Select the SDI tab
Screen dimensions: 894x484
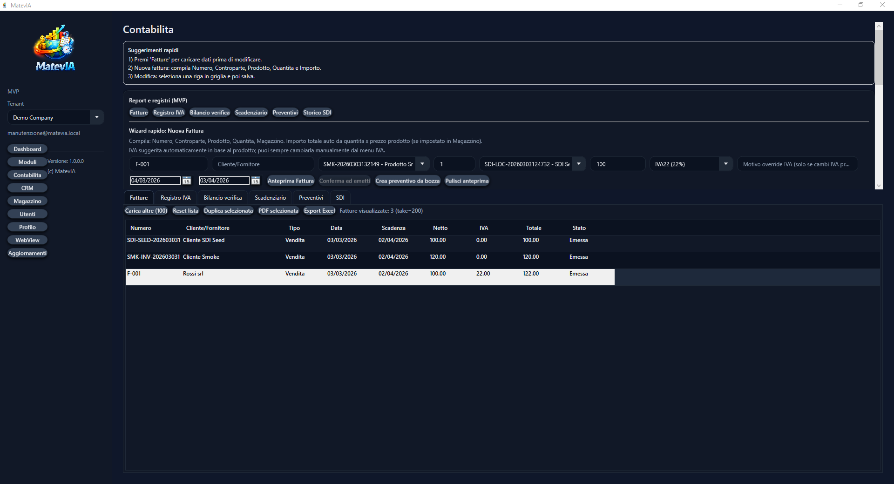coord(340,198)
